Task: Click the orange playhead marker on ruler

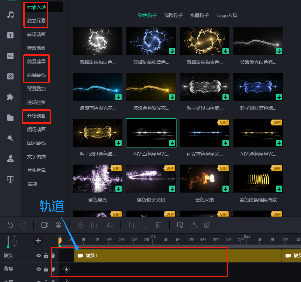Action: pyautogui.click(x=60, y=241)
